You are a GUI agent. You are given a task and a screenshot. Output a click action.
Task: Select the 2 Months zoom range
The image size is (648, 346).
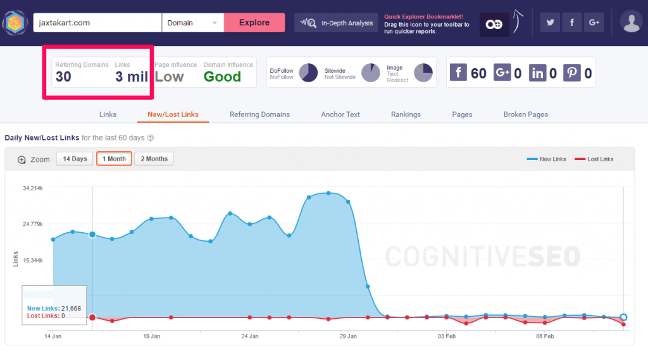click(x=154, y=159)
